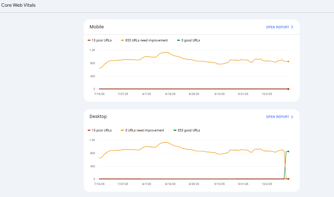Click the Core Web Vitals heading
This screenshot has height=197, width=334.
(18, 5)
